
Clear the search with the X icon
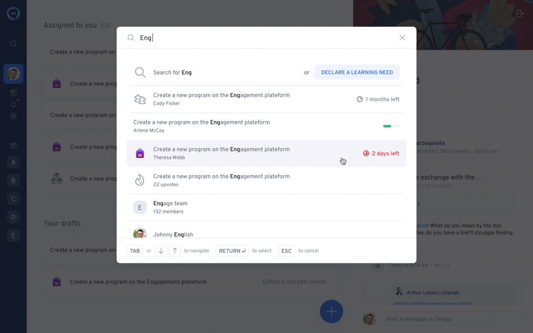[402, 38]
